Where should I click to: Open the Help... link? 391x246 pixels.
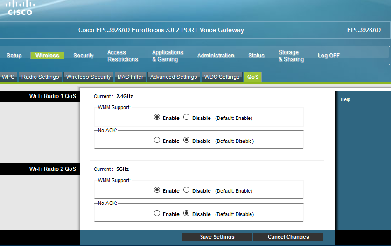(x=347, y=99)
